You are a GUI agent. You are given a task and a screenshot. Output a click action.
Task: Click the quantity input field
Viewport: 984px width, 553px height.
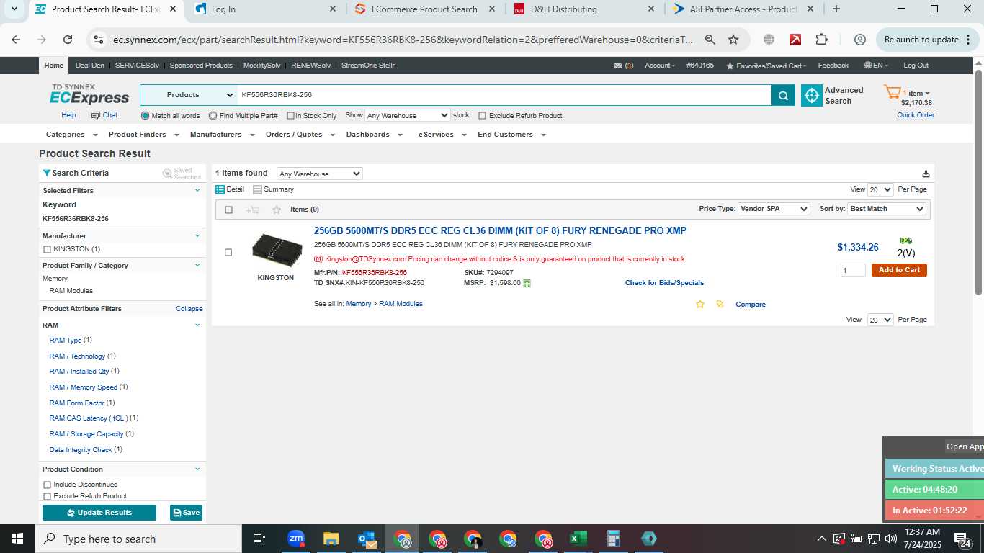[853, 270]
